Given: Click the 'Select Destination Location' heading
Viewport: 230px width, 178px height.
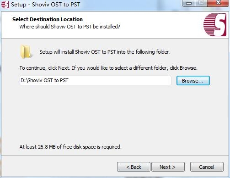Looking at the screenshot, I should 48,19.
